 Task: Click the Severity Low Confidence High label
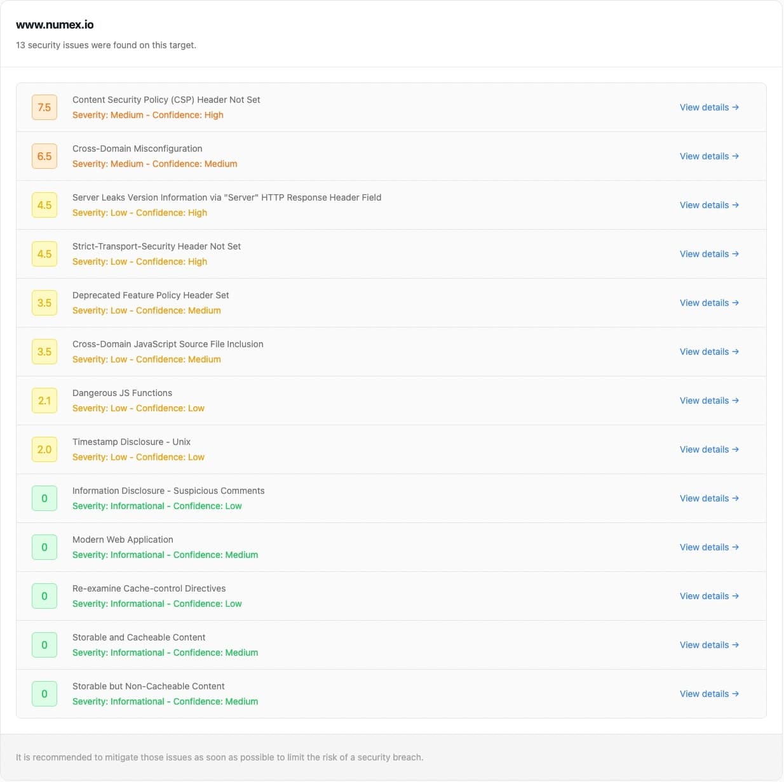[x=140, y=213]
